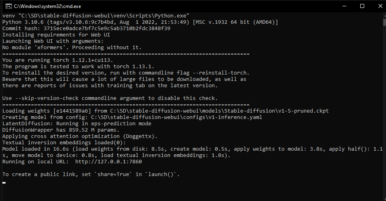Click the v1-inference.yaml config path

[x=176, y=117]
